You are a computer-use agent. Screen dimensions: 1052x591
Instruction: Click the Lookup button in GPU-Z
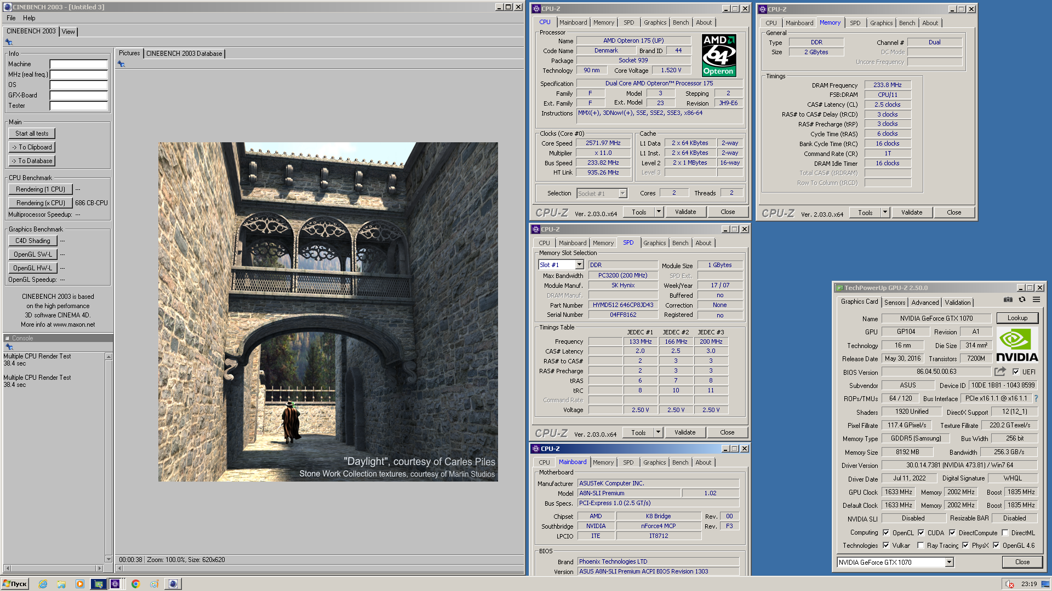[x=1017, y=318]
